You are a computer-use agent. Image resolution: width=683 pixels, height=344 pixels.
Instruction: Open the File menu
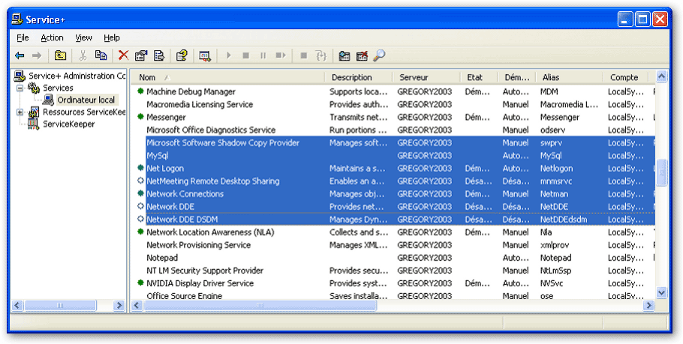[x=23, y=37]
